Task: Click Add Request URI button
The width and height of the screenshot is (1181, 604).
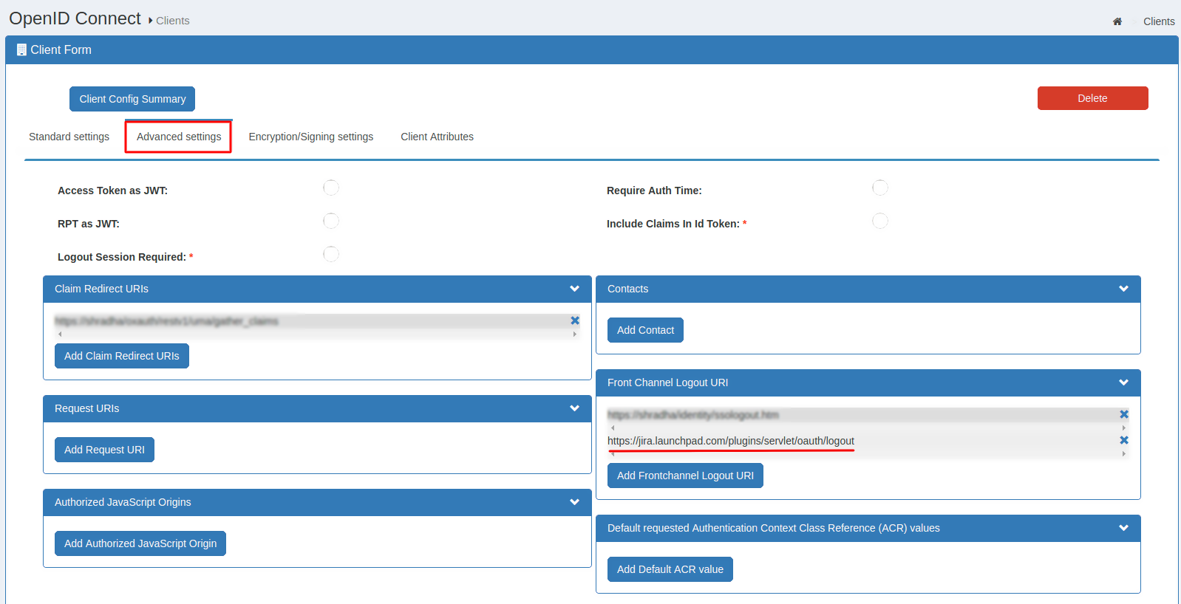Action: [104, 450]
